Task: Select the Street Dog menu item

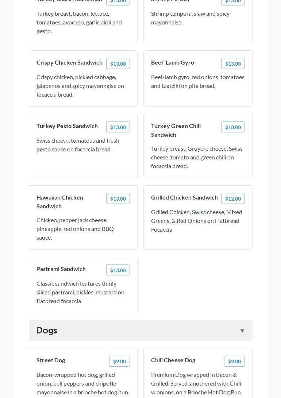Action: point(51,360)
